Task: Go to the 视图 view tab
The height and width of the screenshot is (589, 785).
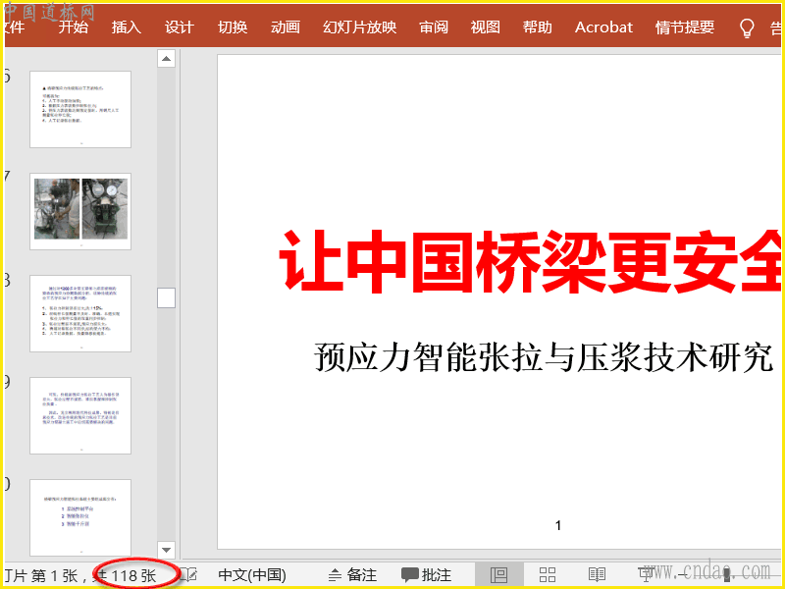Action: coord(485,27)
